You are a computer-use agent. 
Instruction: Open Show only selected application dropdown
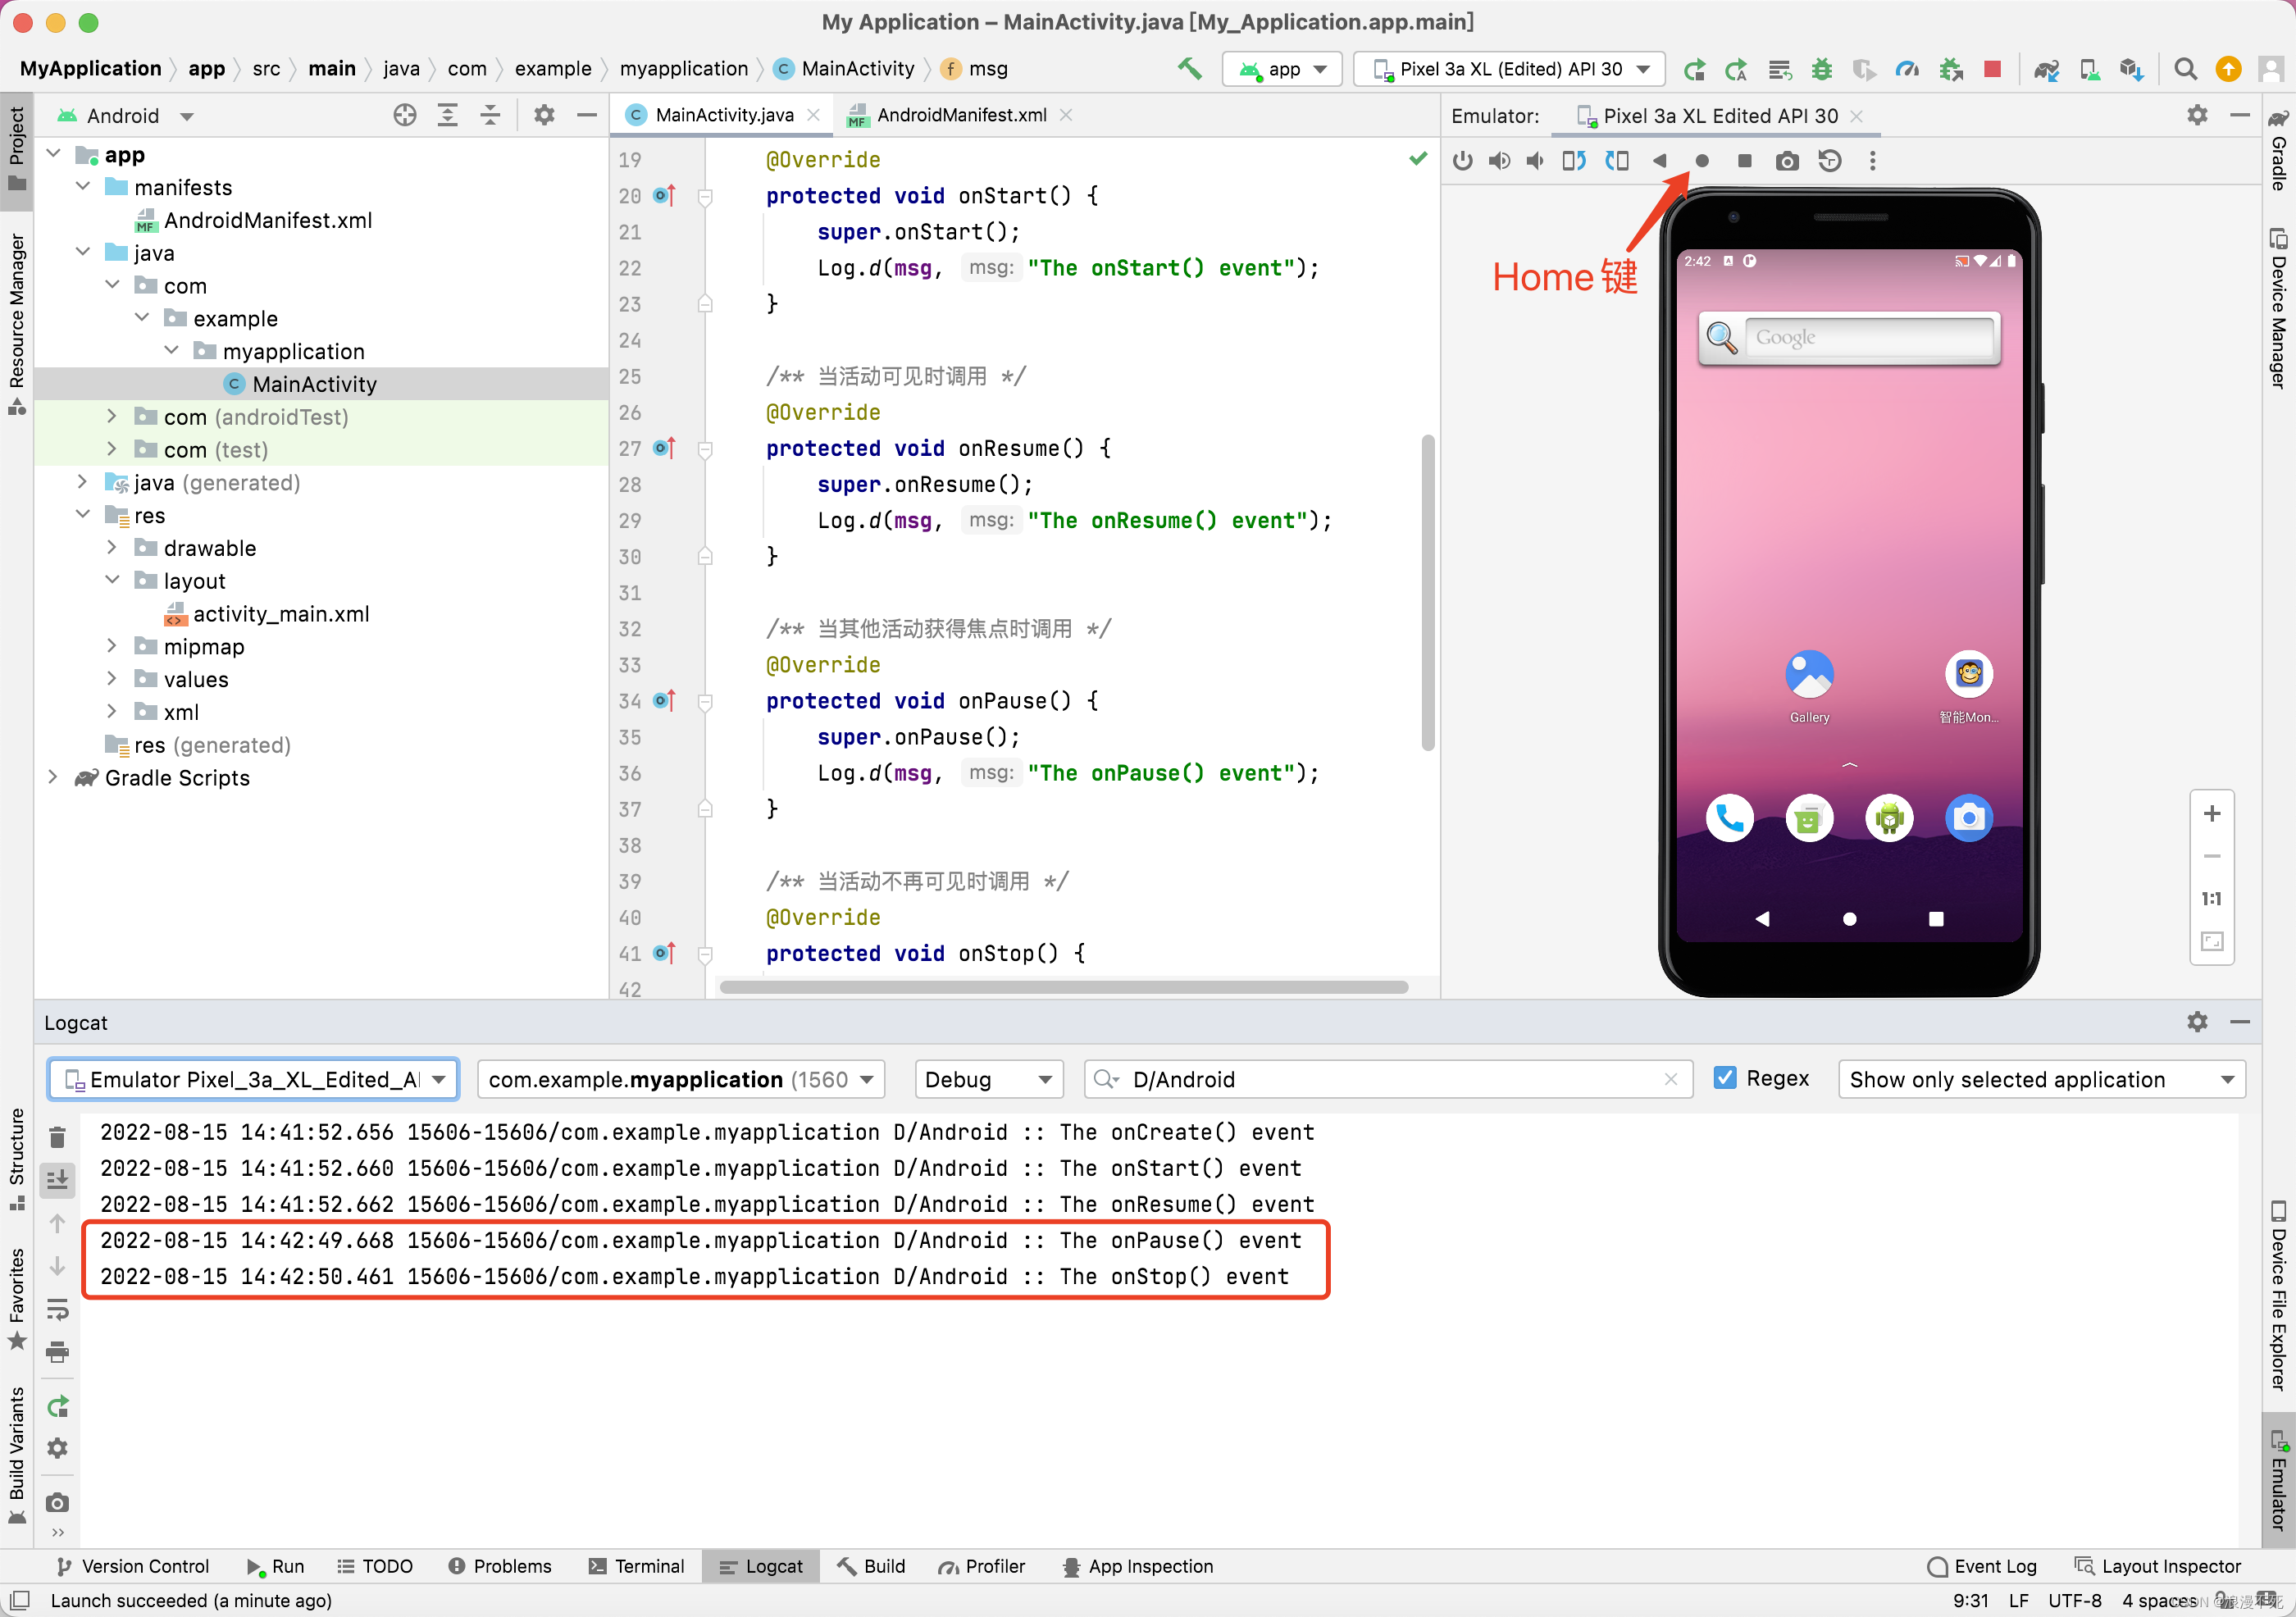[2040, 1079]
